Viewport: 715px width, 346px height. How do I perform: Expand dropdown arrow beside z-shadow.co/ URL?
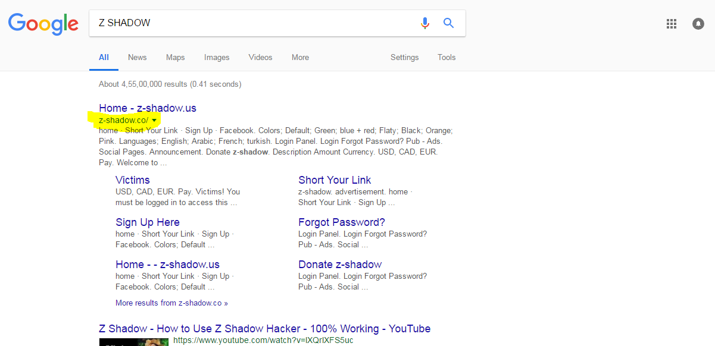coord(154,120)
